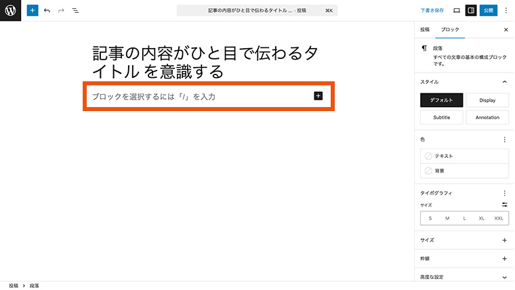Image resolution: width=515 pixels, height=290 pixels.
Task: Click the paragraph block pilcrow icon
Action: (424, 48)
